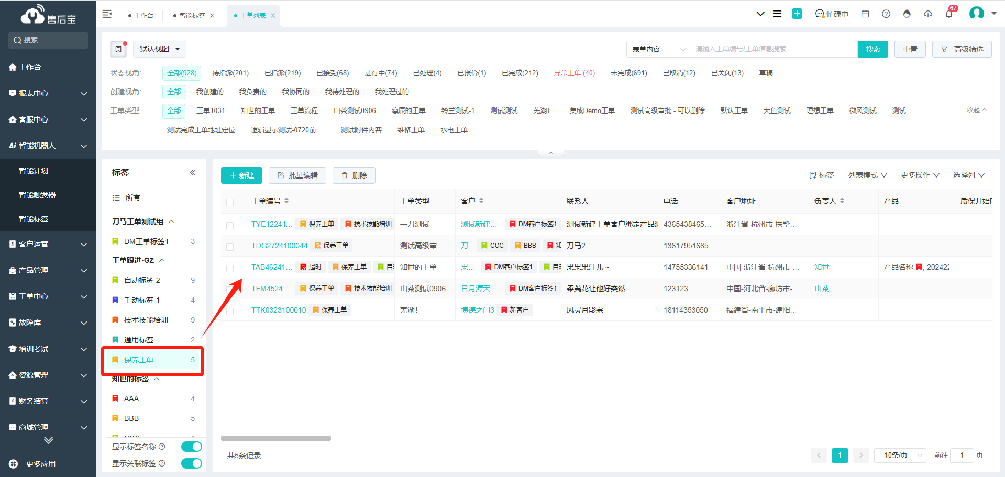
Task: Click the cloud download icon
Action: [x=928, y=14]
